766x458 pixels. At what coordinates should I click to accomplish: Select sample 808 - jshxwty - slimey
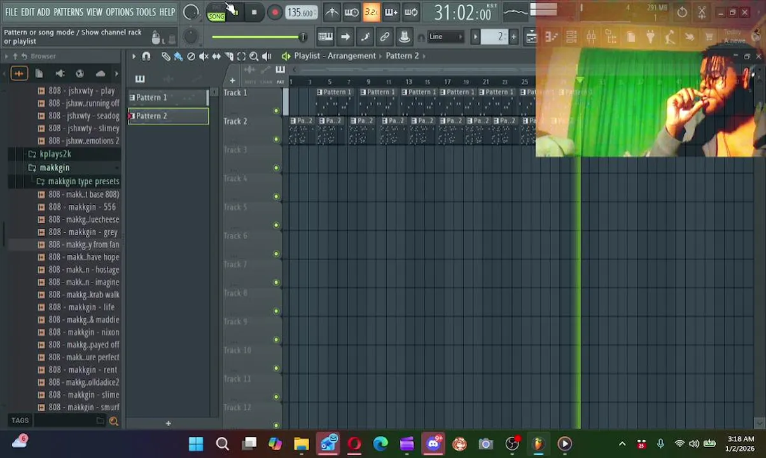click(83, 128)
